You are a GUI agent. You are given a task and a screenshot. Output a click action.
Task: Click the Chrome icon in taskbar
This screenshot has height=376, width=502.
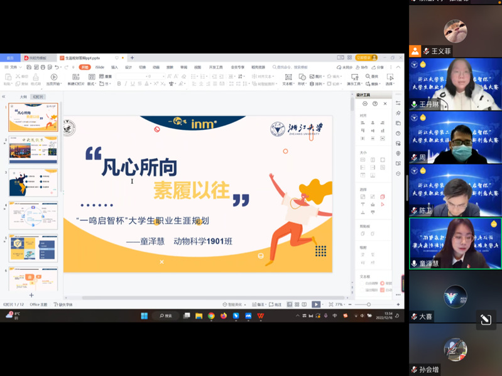pos(211,316)
